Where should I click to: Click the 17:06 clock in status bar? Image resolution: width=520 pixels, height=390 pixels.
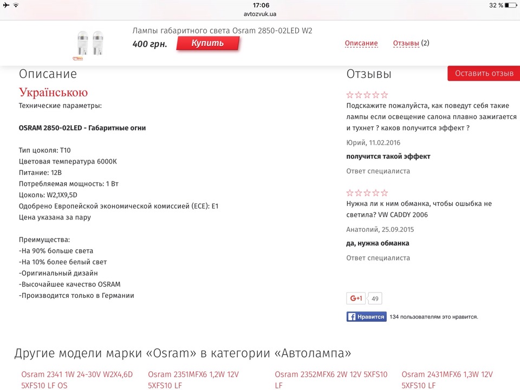pos(261,5)
